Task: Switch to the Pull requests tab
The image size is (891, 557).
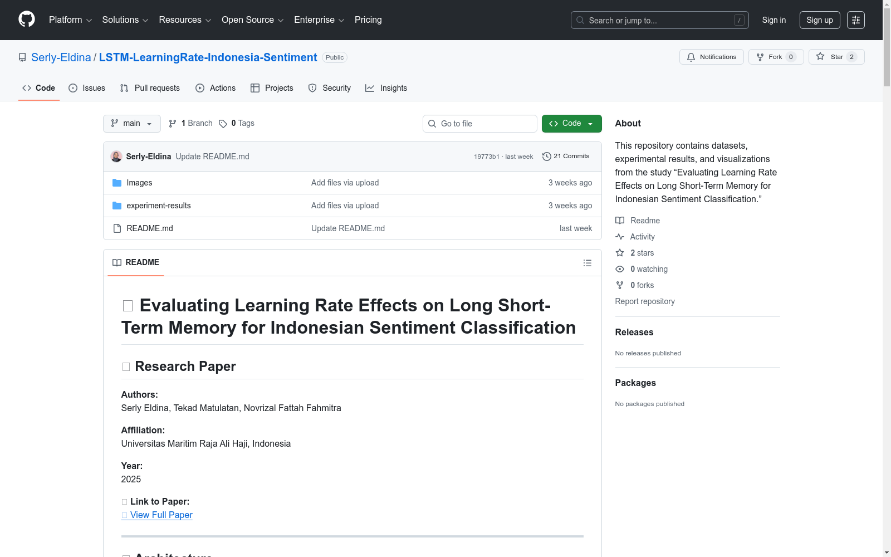Action: (150, 88)
